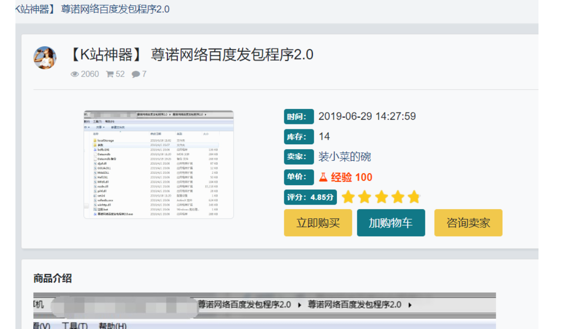
Task: Buy now with 立即购买 button
Action: 318,223
